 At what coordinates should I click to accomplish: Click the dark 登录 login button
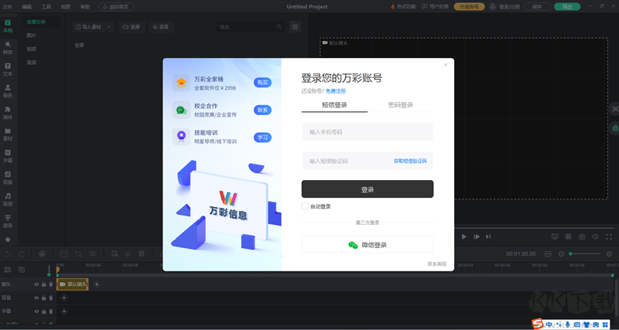[368, 189]
